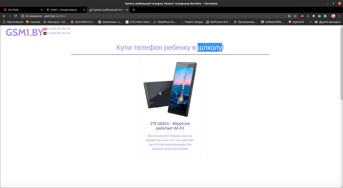Click the ZTE phone product image
Viewport: 343px width, 188px height.
tap(170, 89)
